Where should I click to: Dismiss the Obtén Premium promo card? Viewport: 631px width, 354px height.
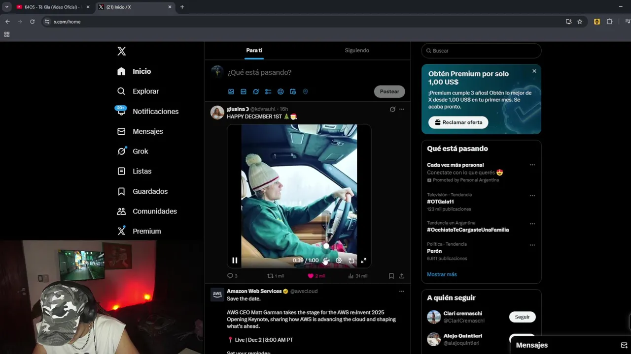point(534,71)
